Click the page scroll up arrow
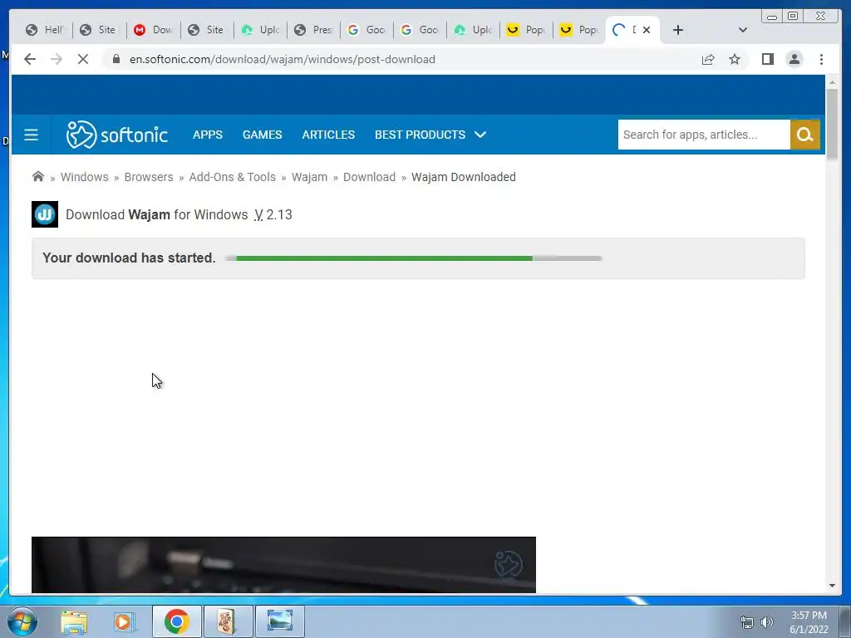This screenshot has height=638, width=851. click(x=832, y=82)
